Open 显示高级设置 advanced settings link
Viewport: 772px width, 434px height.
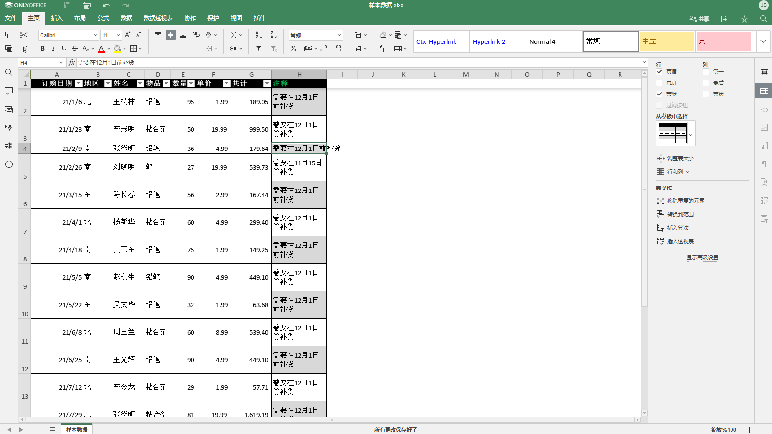pyautogui.click(x=703, y=258)
